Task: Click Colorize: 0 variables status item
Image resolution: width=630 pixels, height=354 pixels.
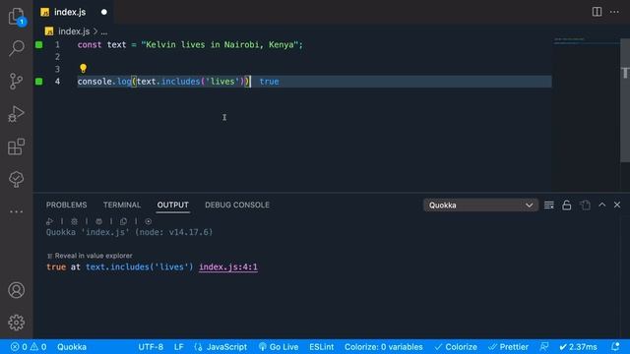Action: [384, 347]
